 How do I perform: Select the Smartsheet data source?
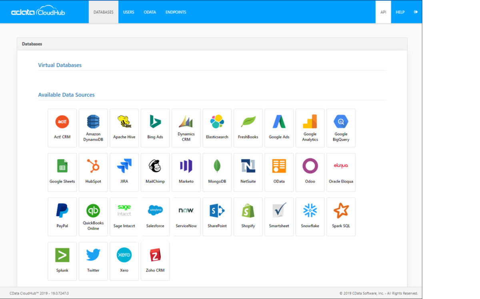pos(279,217)
